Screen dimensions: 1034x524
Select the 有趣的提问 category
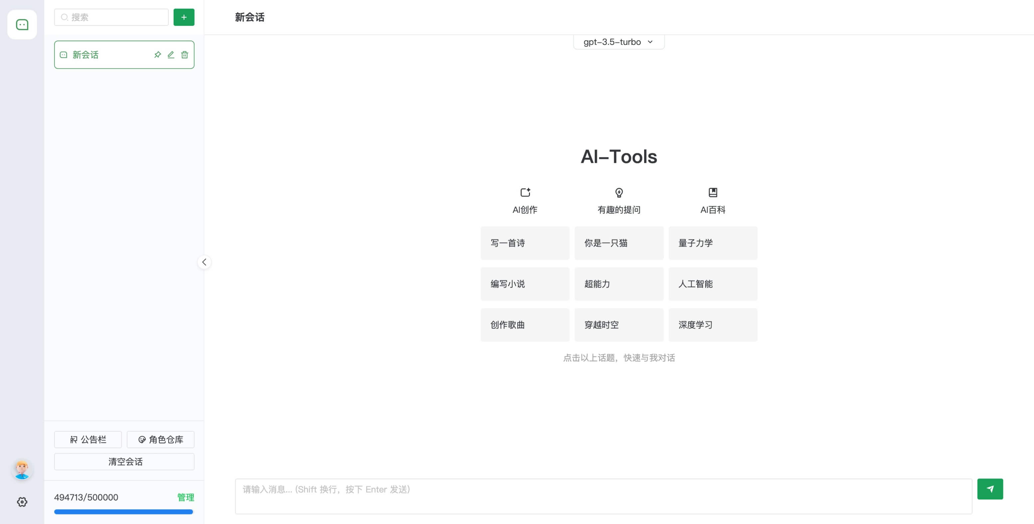tap(618, 200)
